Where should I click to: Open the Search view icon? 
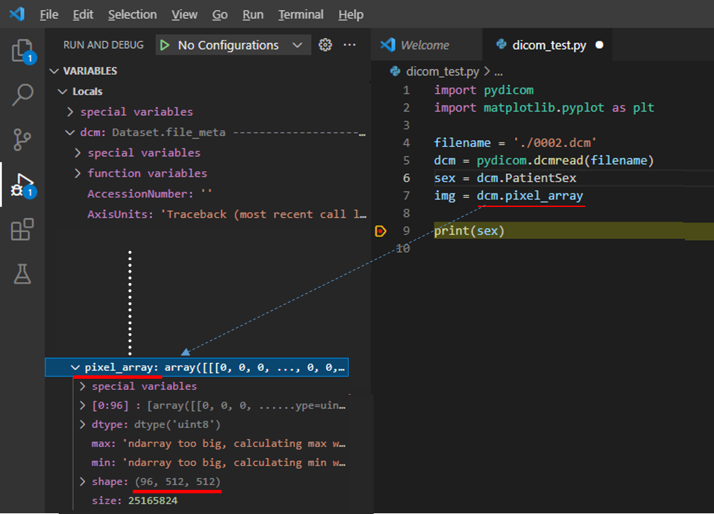(22, 95)
